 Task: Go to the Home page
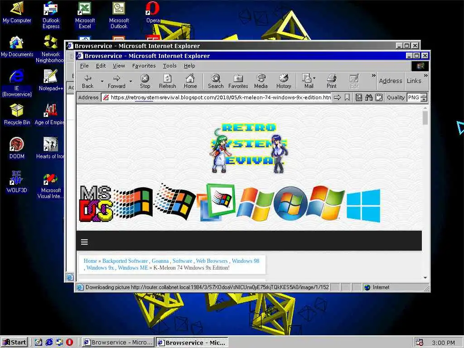click(x=190, y=81)
